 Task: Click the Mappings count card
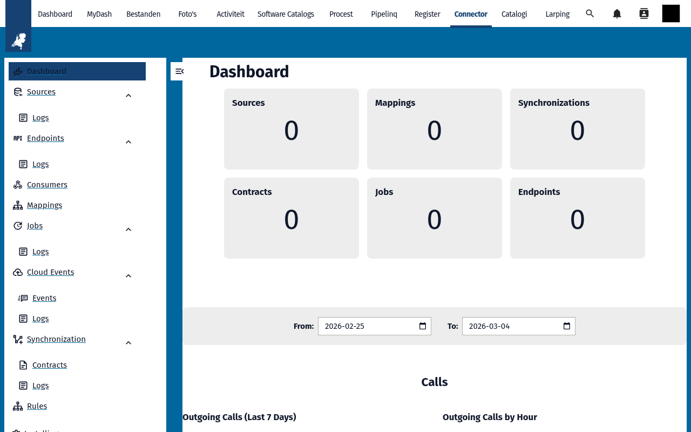(x=435, y=129)
